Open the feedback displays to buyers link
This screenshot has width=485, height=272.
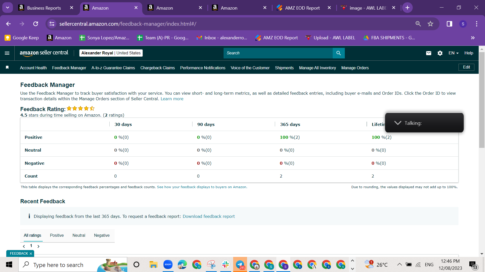pos(202,187)
